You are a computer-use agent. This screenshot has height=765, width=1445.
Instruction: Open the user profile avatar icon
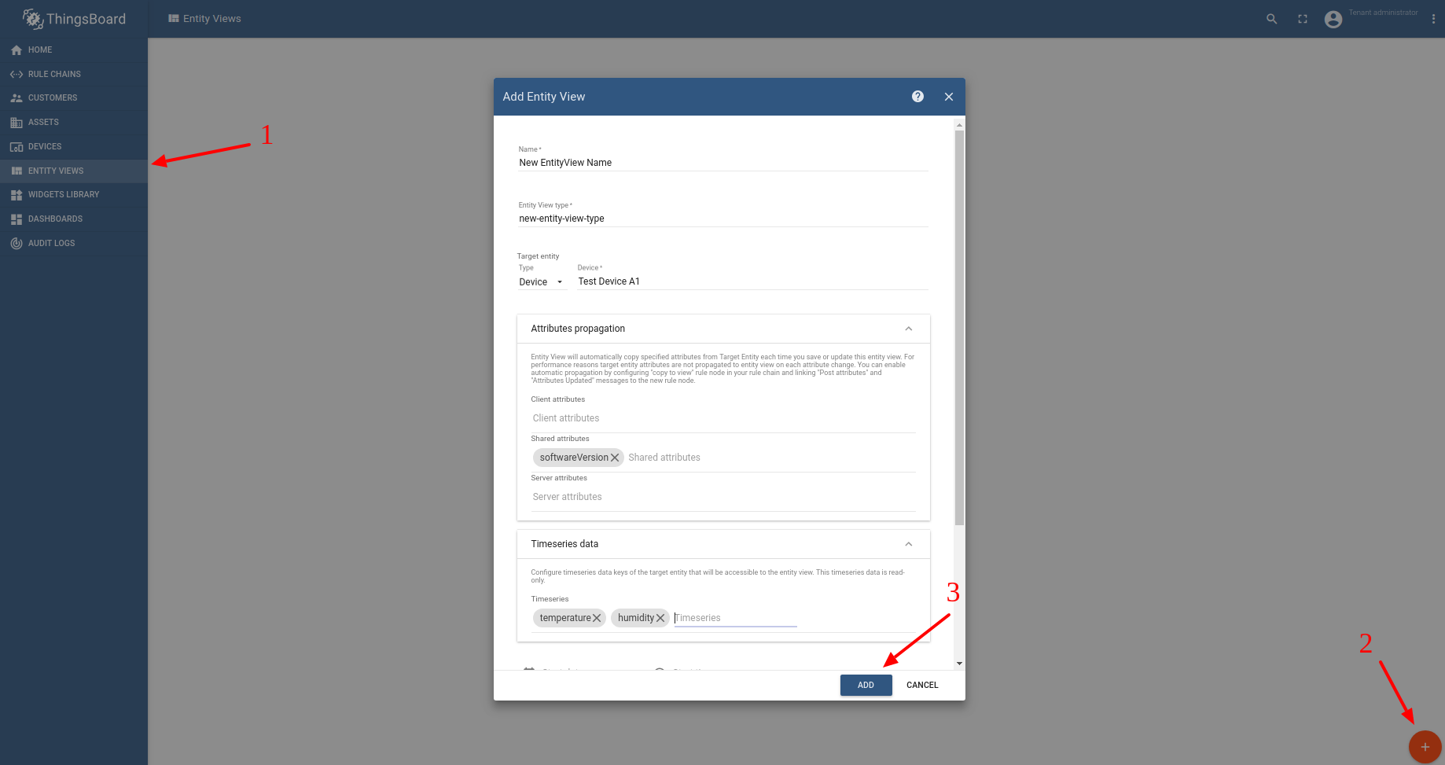coord(1333,19)
